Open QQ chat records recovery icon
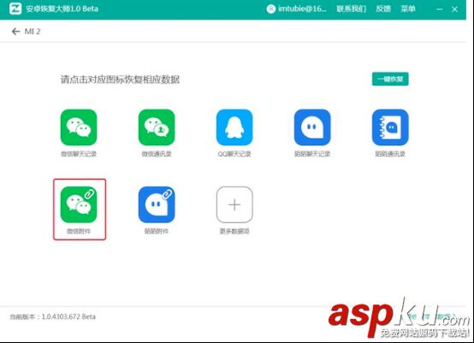 234,127
